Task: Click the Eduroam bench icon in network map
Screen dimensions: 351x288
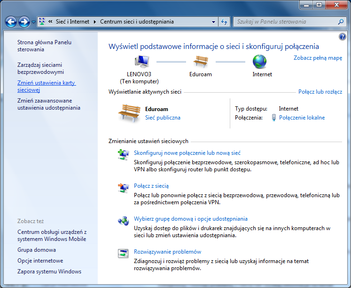Action: coord(202,62)
